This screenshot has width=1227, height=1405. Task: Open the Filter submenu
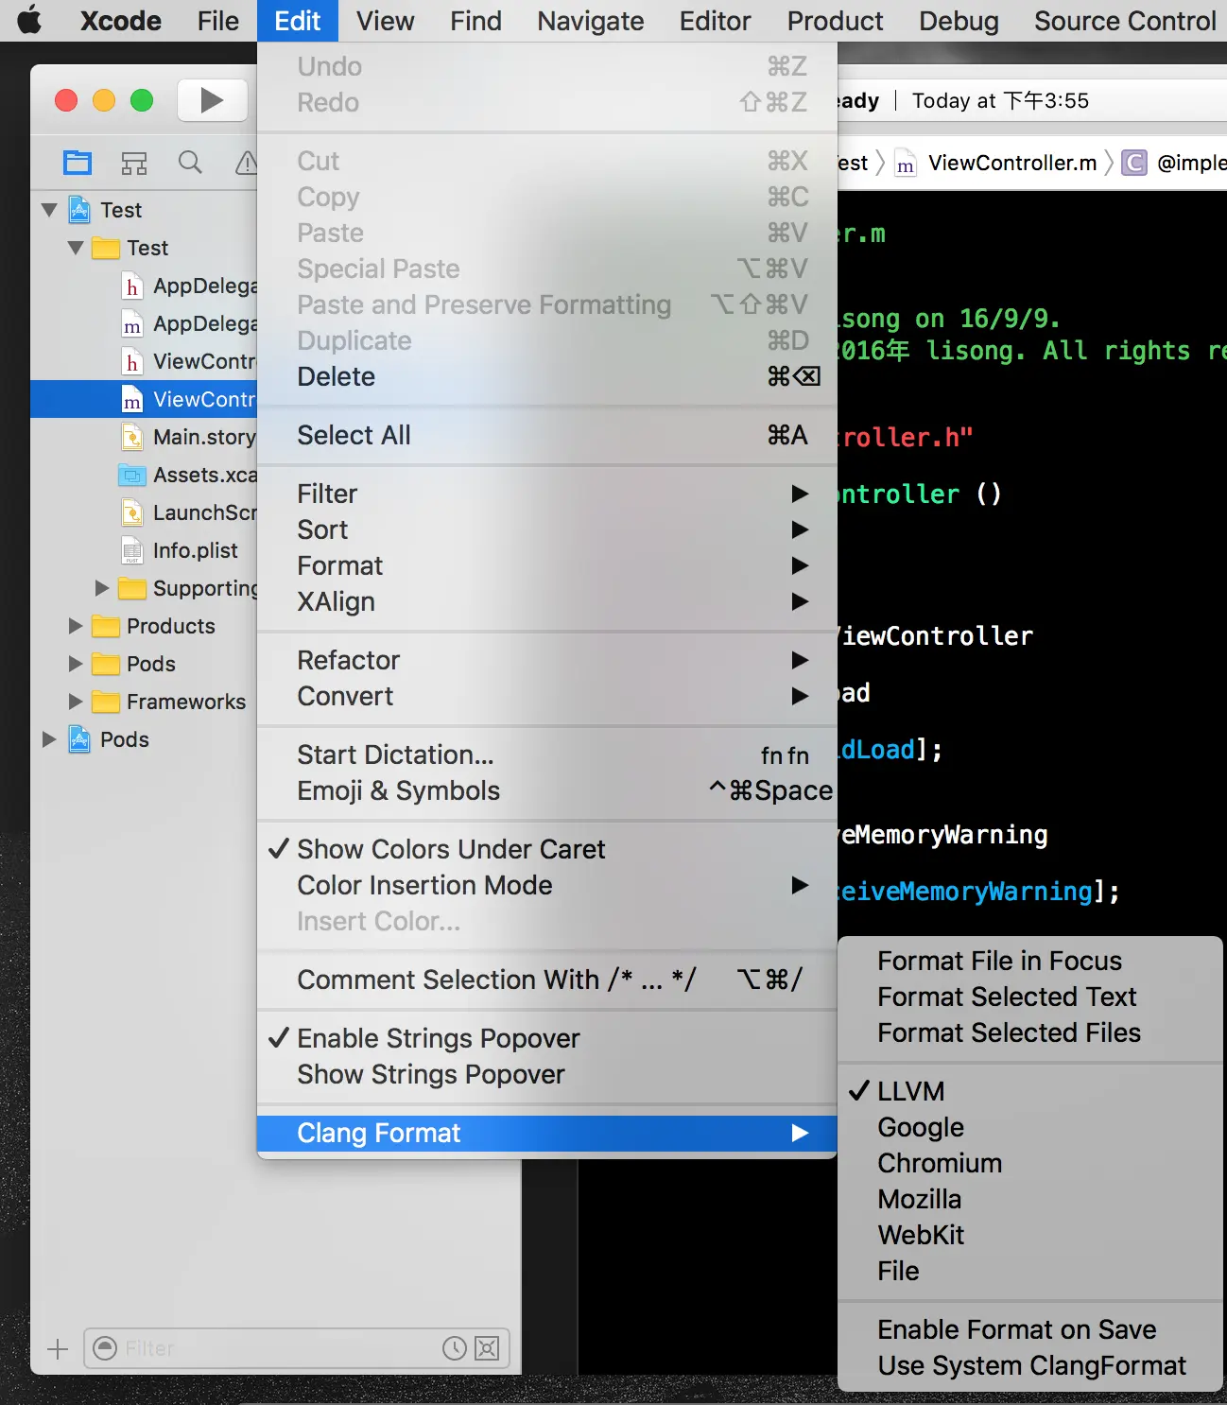pyautogui.click(x=546, y=494)
